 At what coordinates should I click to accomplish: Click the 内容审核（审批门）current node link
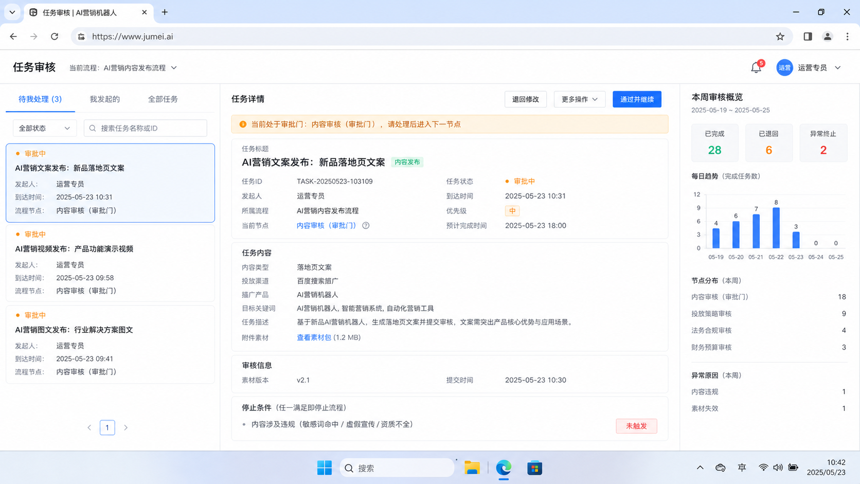(327, 225)
